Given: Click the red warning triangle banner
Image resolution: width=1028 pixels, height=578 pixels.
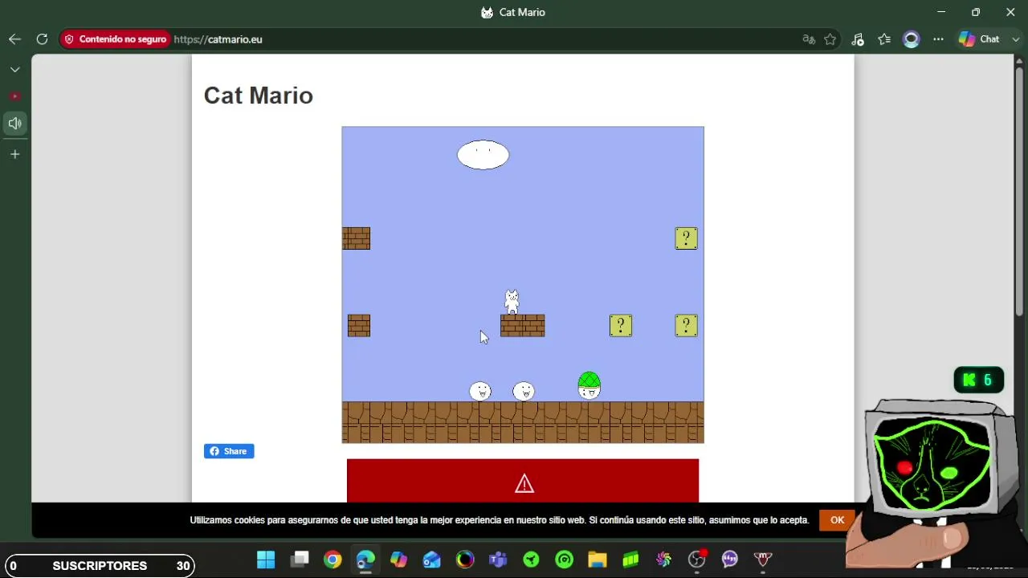Looking at the screenshot, I should pos(523,481).
